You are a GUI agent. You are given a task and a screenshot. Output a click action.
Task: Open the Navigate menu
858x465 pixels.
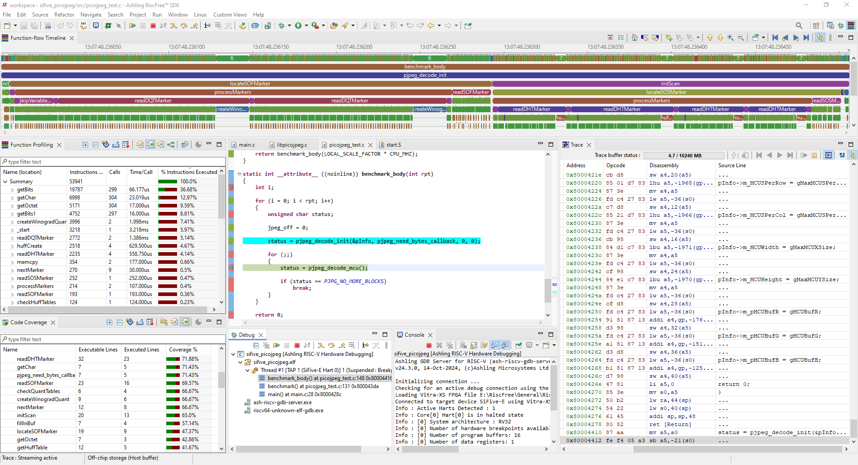pos(91,15)
